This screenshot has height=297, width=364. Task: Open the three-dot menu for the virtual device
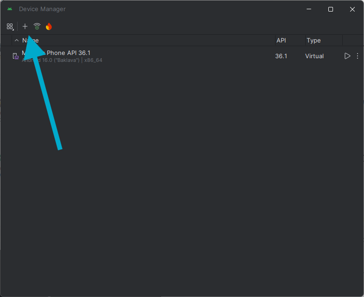coord(357,56)
